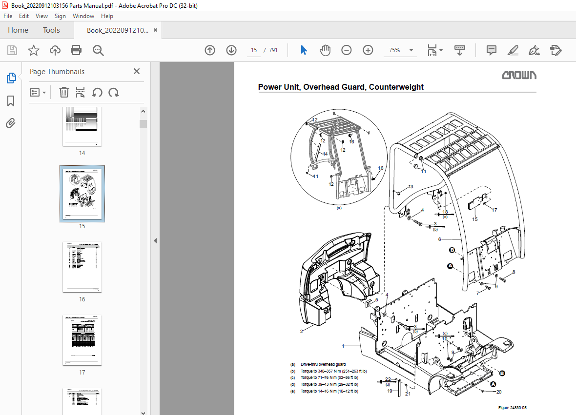
Task: Open the View menu
Action: 41,16
